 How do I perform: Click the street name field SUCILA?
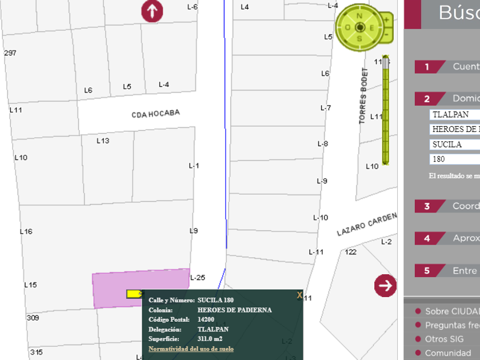tap(454, 145)
